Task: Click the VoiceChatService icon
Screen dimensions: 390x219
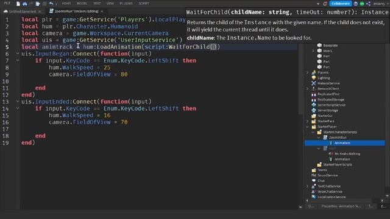Action: tap(314, 192)
